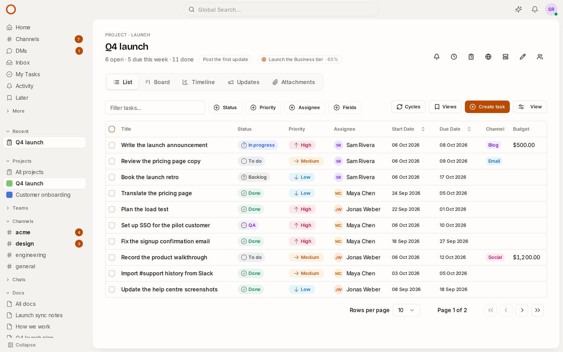This screenshot has height=352, width=563.
Task: Open the Cycles button
Action: (x=409, y=107)
